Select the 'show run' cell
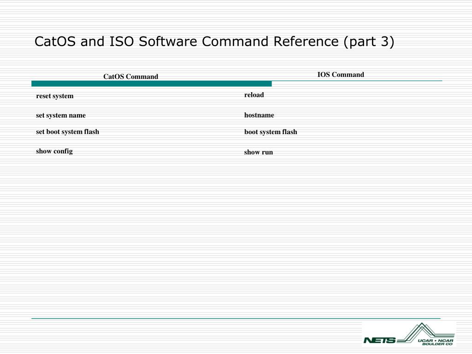This screenshot has width=472, height=354. pyautogui.click(x=259, y=152)
